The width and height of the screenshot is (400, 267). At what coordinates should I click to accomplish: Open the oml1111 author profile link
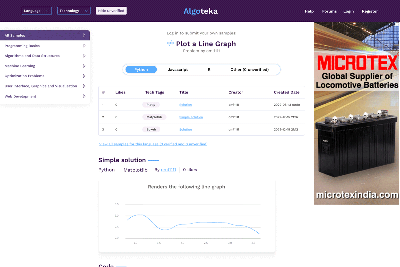[168, 170]
